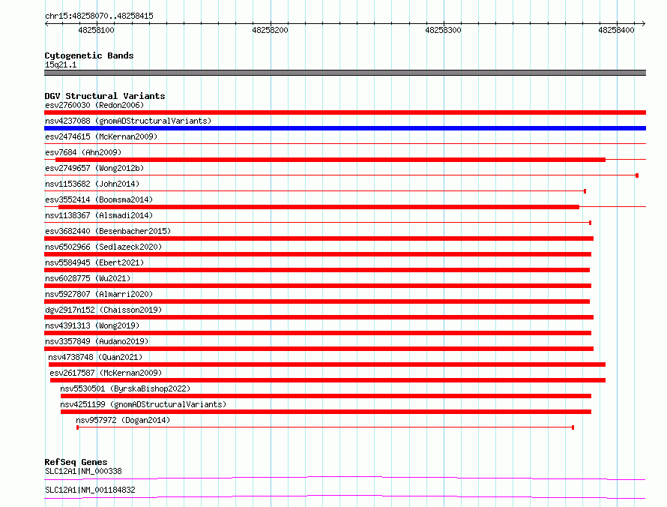The height and width of the screenshot is (507, 667).
Task: Click nsv4251199 (gnomADStructuralVariants) label
Action: pyautogui.click(x=143, y=404)
